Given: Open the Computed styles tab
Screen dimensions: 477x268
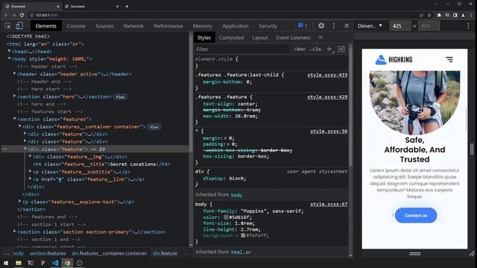Looking at the screenshot, I should [x=232, y=38].
